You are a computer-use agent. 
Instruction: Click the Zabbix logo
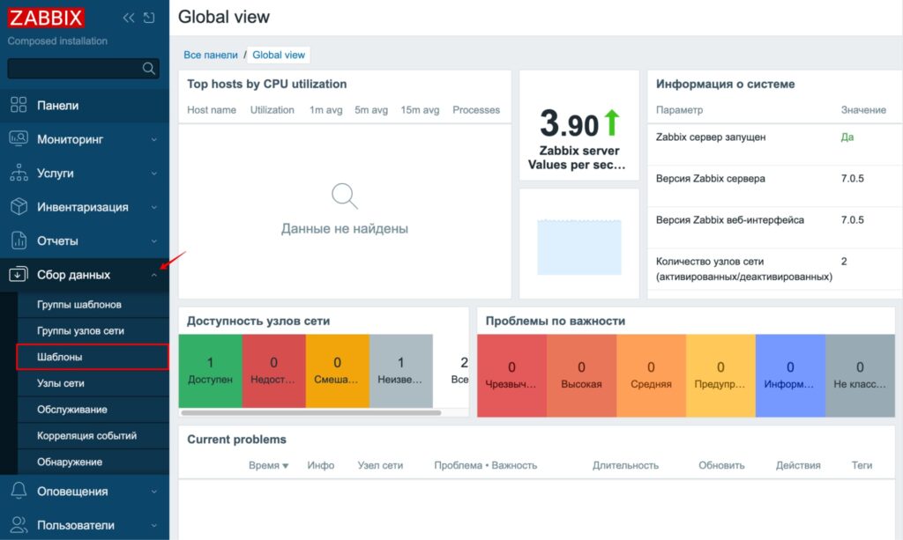46,18
